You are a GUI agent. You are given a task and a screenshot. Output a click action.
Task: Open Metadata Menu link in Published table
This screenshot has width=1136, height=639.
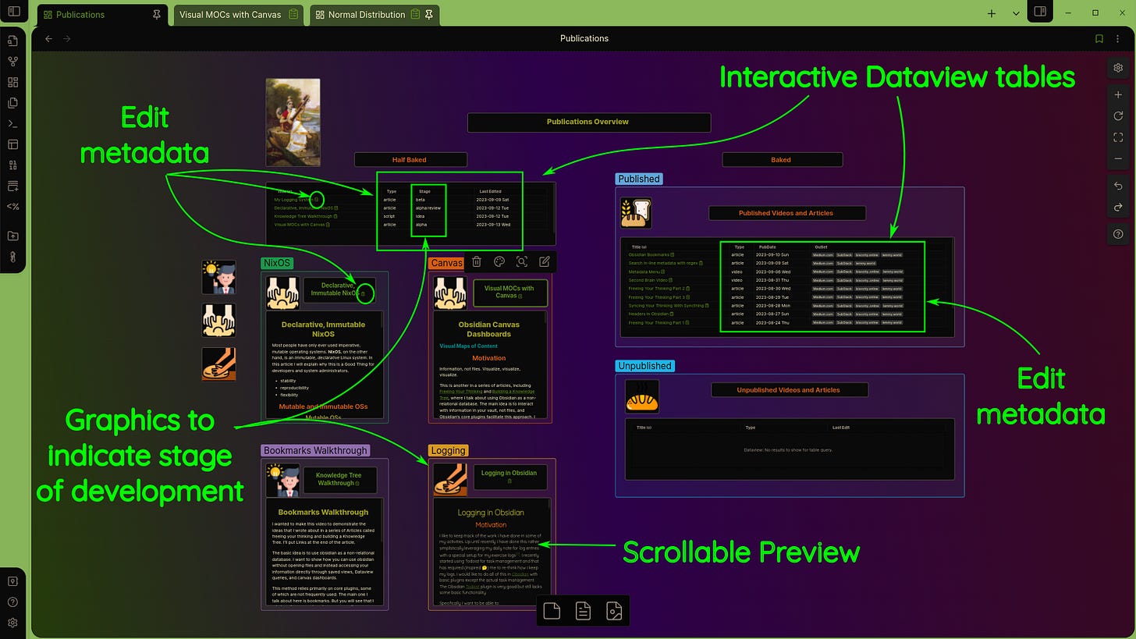644,272
